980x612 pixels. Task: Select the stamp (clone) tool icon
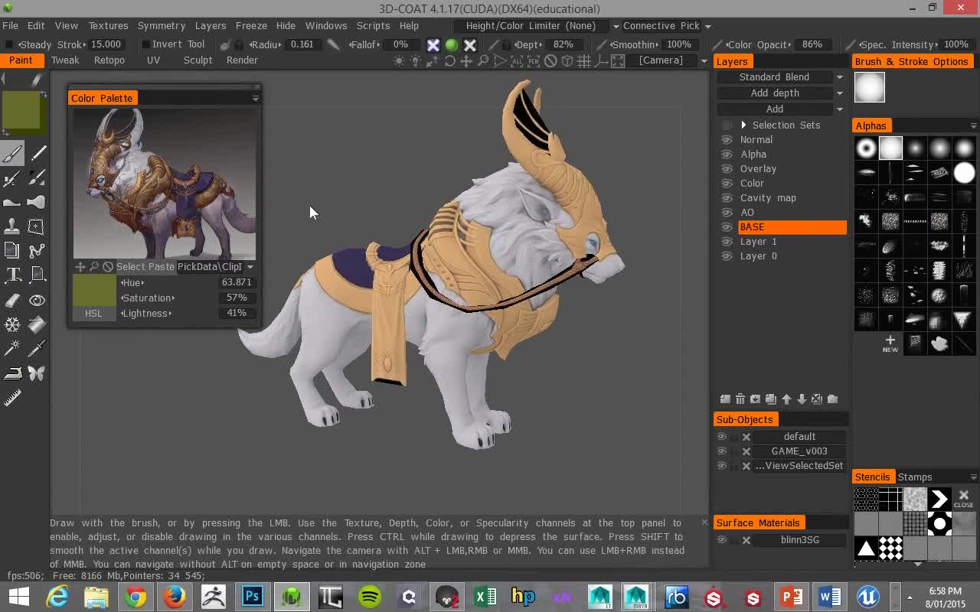pyautogui.click(x=12, y=226)
